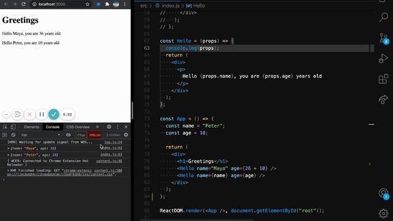Open DevTools settings gear

109,127
